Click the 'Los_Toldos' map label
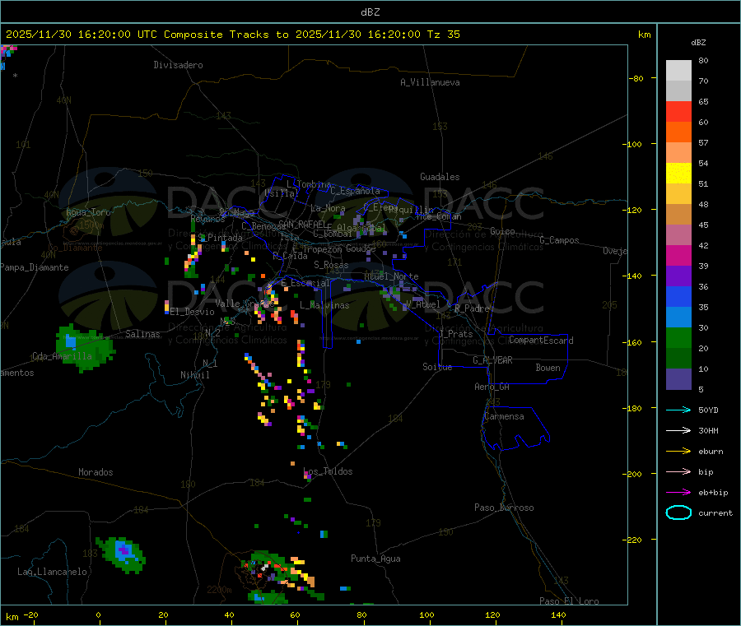 (x=328, y=471)
